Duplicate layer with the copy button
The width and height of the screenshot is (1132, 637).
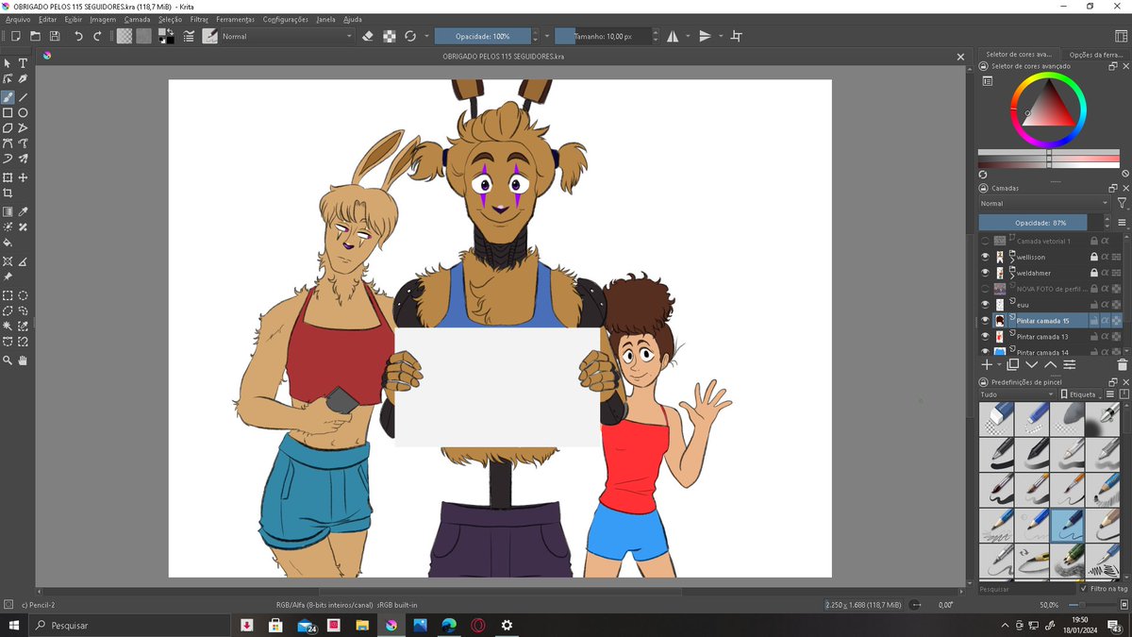point(1012,364)
